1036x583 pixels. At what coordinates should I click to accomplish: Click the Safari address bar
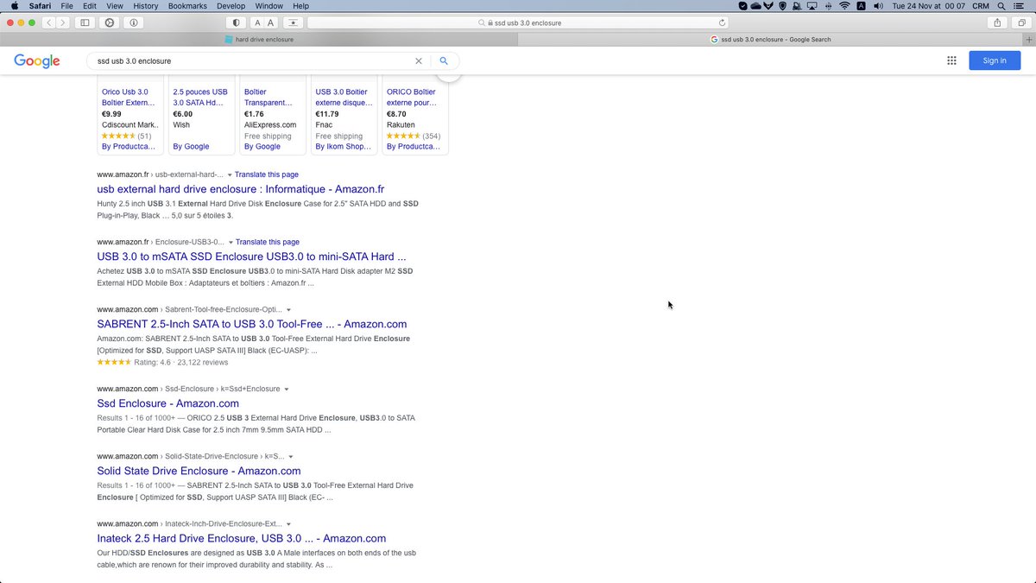pyautogui.click(x=519, y=22)
